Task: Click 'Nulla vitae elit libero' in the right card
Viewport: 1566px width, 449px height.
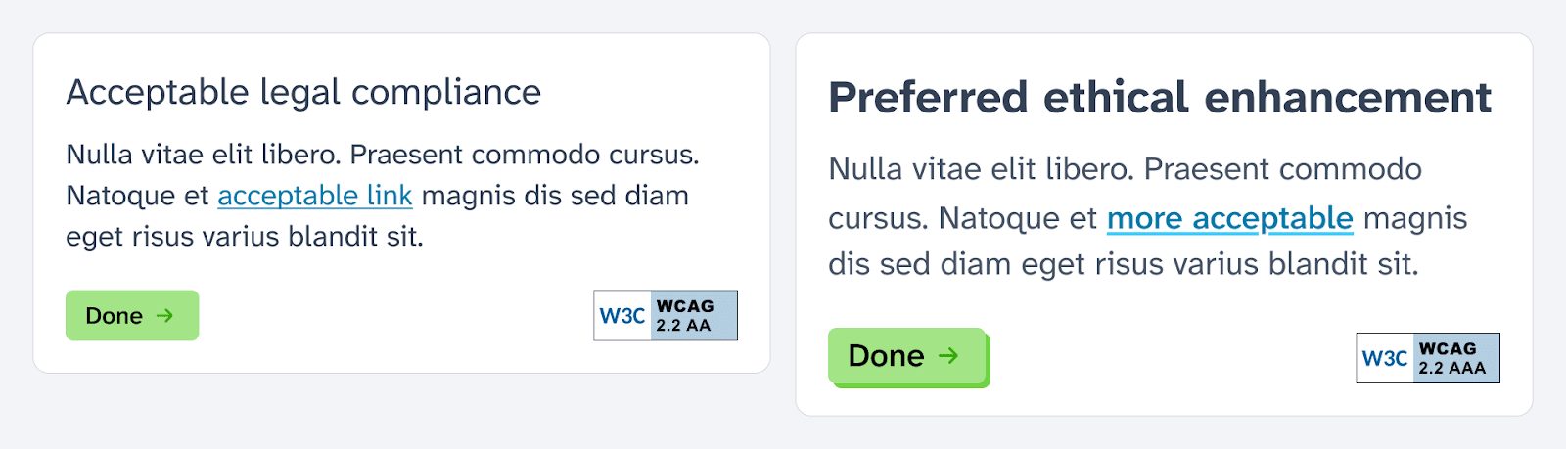Action: [981, 169]
